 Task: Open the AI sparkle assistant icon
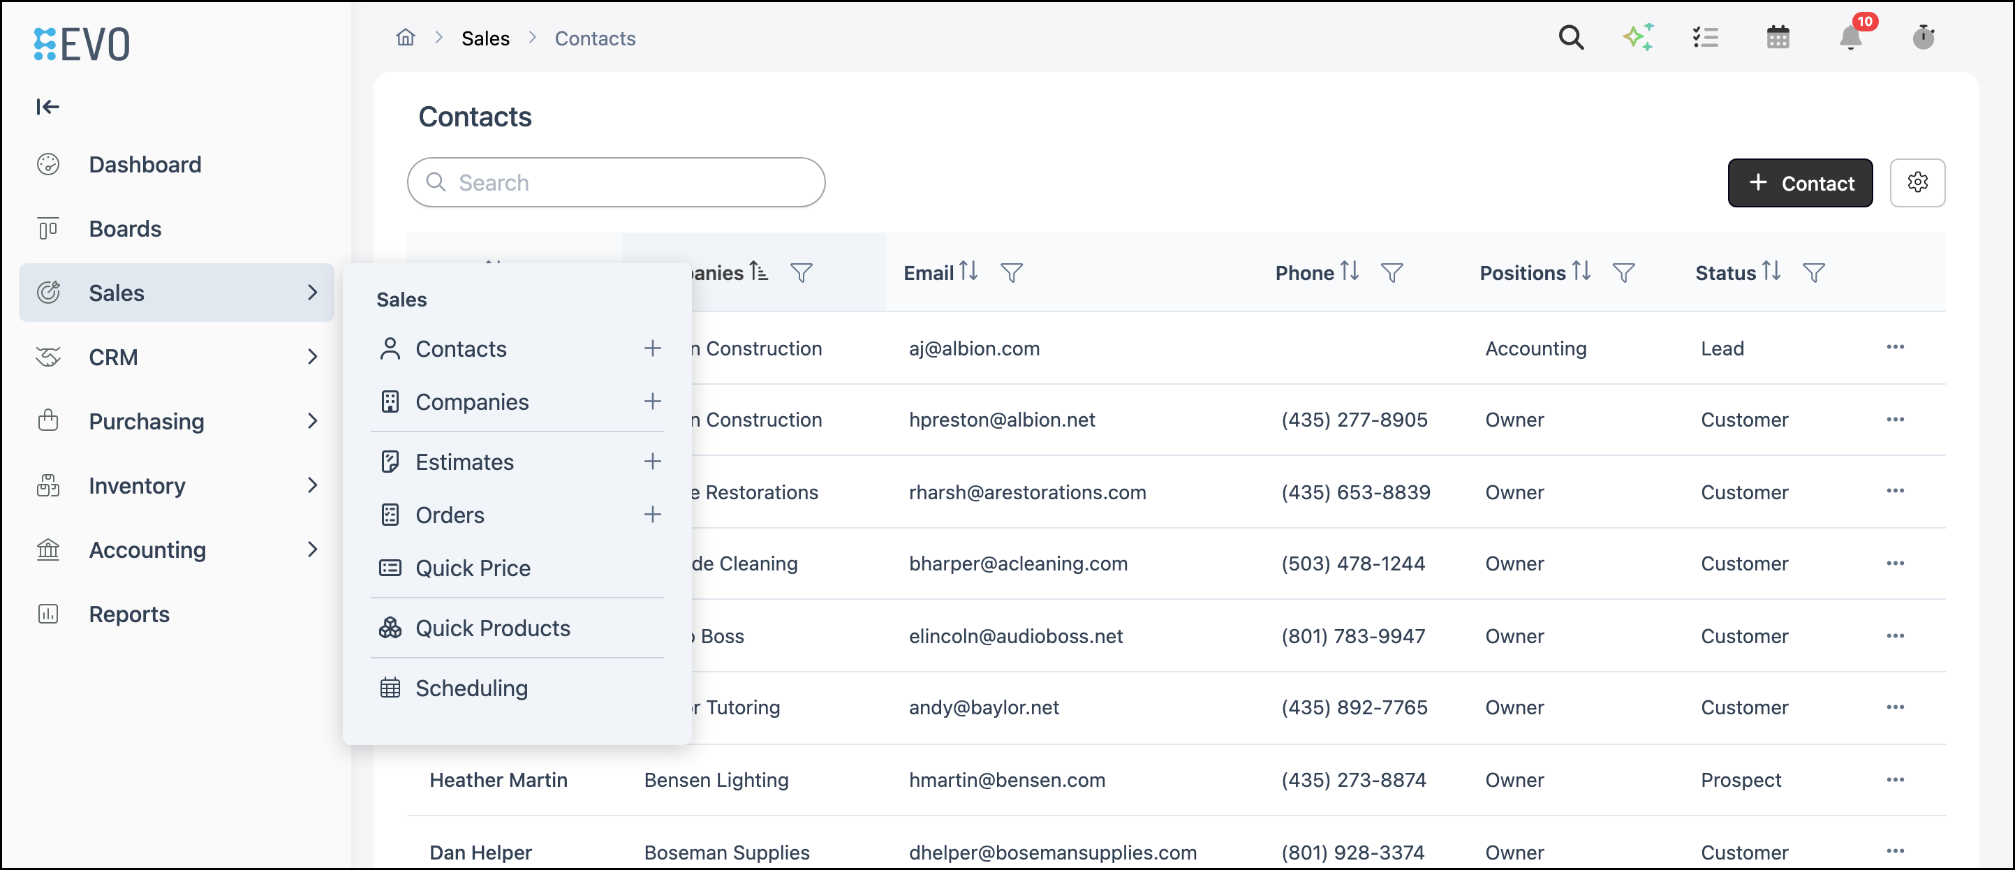[1638, 38]
